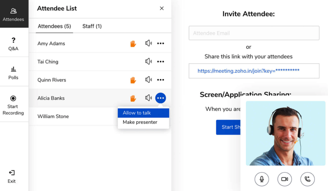Toggle Tai Ching's speaker icon
This screenshot has width=328, height=191.
tap(149, 62)
